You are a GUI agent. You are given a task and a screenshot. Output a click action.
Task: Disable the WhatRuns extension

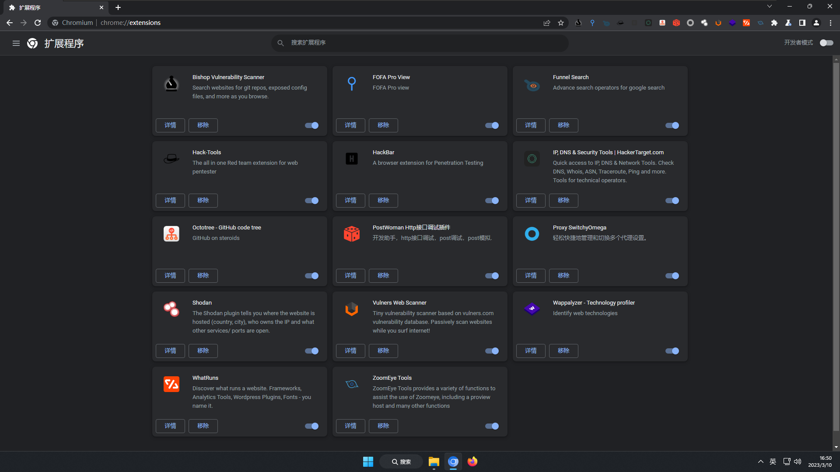coord(311,426)
